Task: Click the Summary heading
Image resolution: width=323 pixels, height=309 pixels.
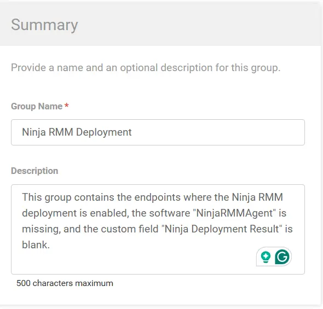Action: (x=44, y=25)
